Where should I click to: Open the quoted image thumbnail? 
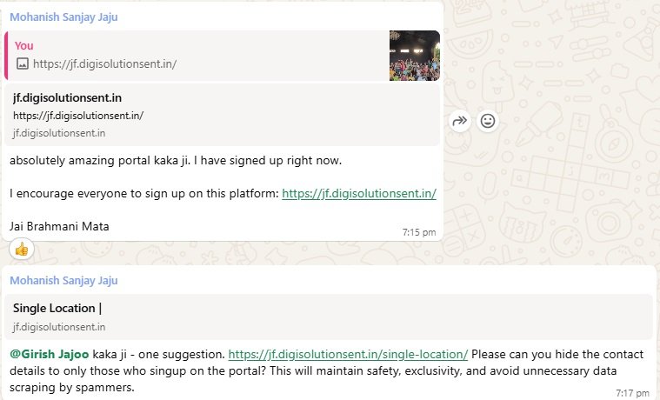coord(414,55)
